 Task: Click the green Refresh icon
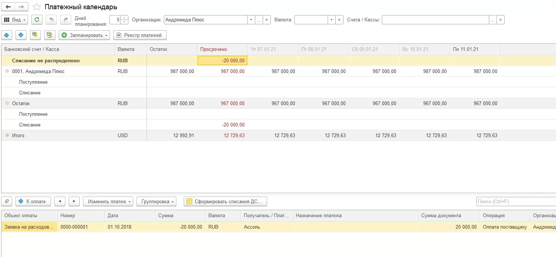(37, 20)
